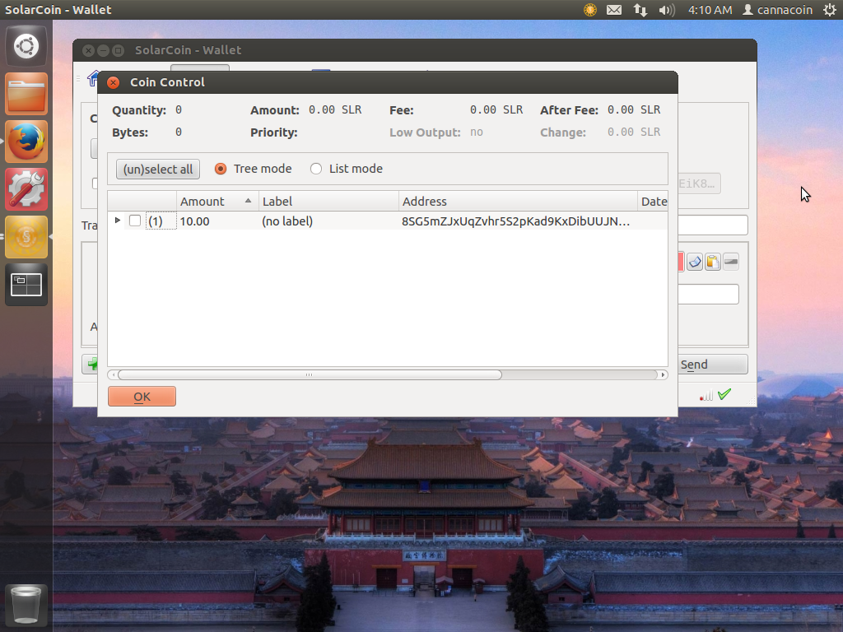This screenshot has height=632, width=843.
Task: Open System Settings wrench-and-gear launcher icon
Action: click(26, 189)
